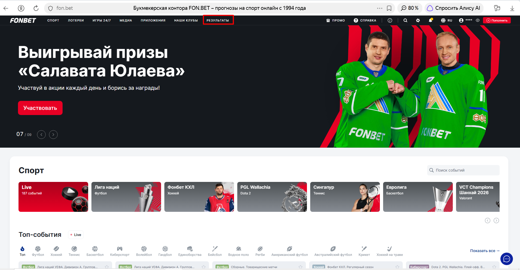Image resolution: width=520 pixels, height=270 pixels.
Task: Bookmark this page with the bookmark icon
Action: click(389, 8)
